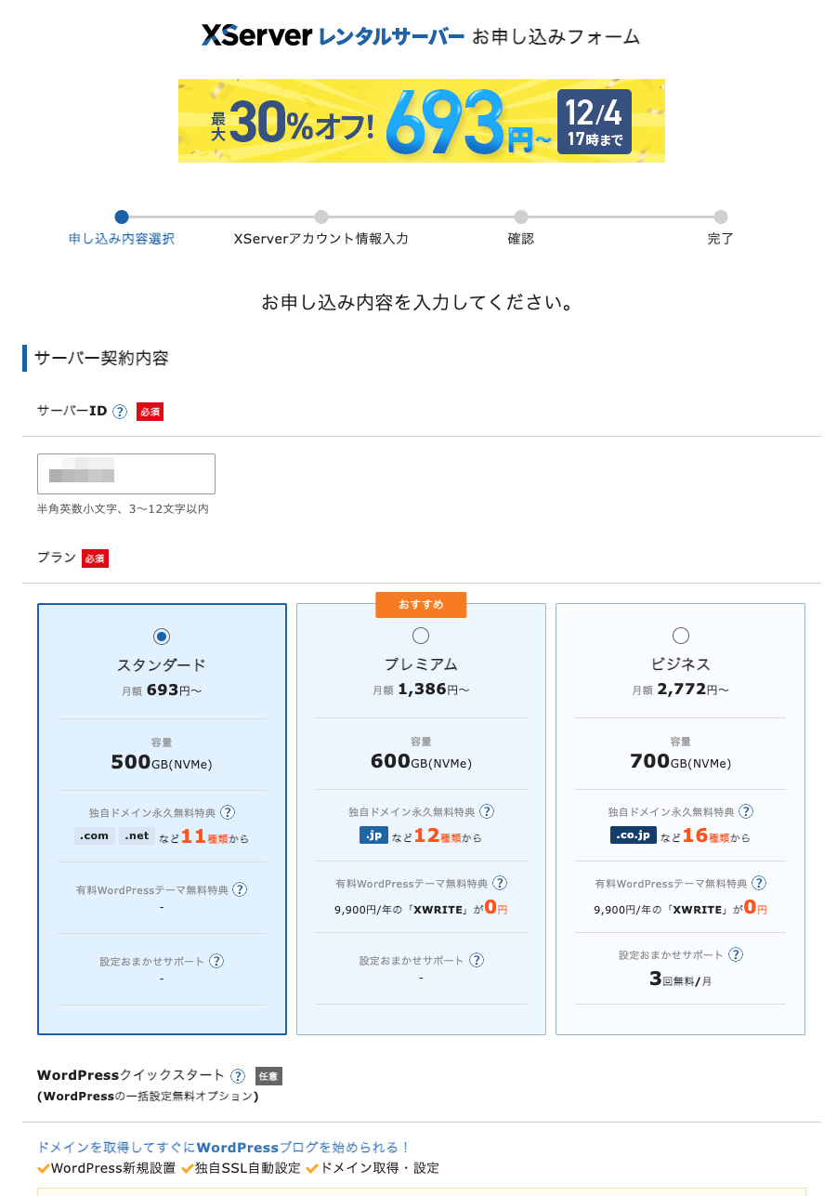Open help for WordPressクイックスタート option
837x1196 pixels.
pyautogui.click(x=238, y=1075)
